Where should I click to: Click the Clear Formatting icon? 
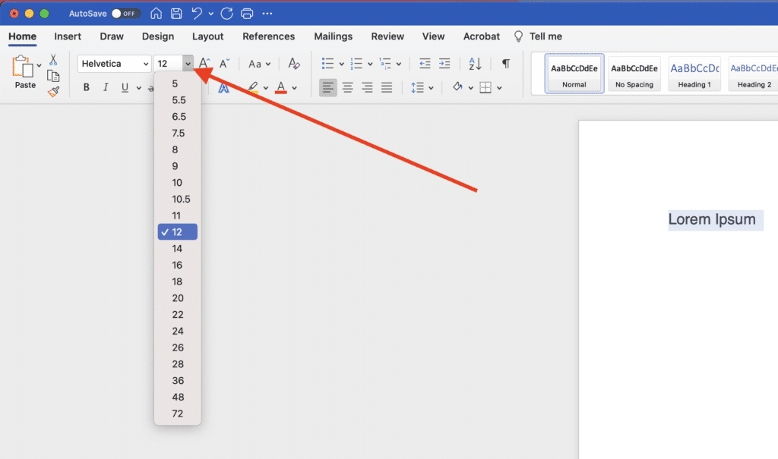(294, 64)
